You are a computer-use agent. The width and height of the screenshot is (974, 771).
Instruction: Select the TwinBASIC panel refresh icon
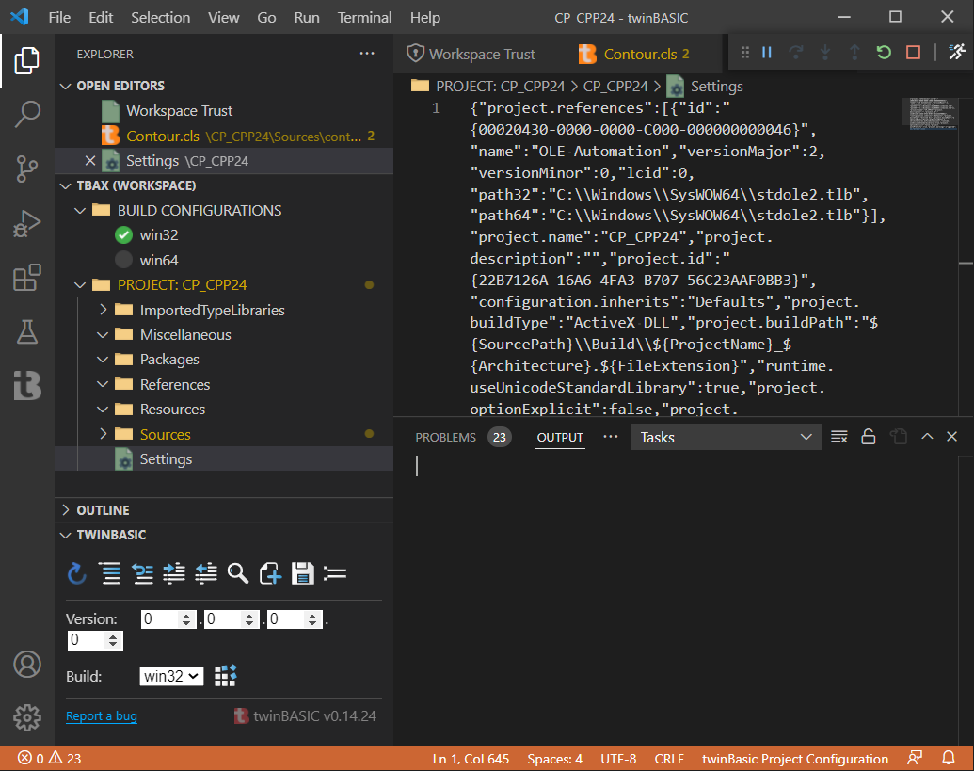(x=76, y=574)
